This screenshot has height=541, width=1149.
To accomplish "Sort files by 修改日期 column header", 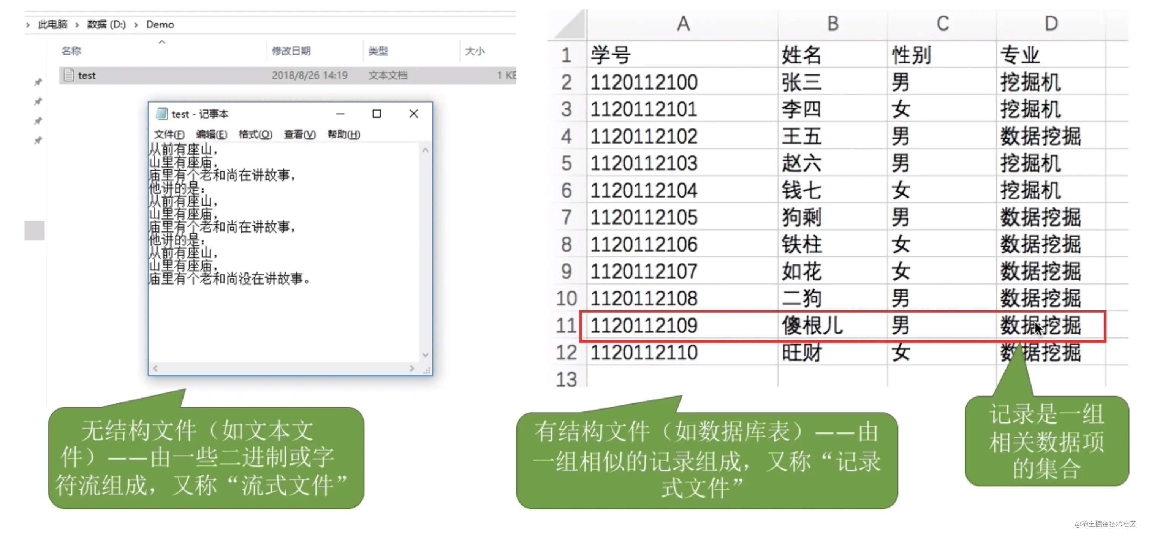I will coord(291,51).
